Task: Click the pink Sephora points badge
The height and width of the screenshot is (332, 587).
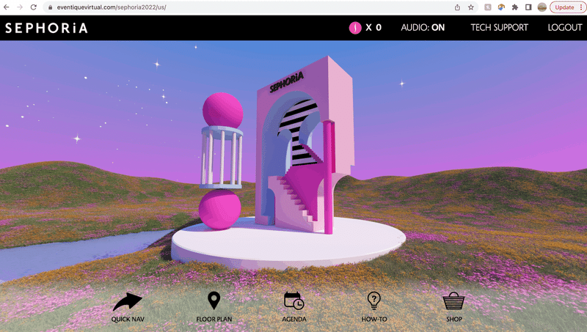Action: (355, 28)
